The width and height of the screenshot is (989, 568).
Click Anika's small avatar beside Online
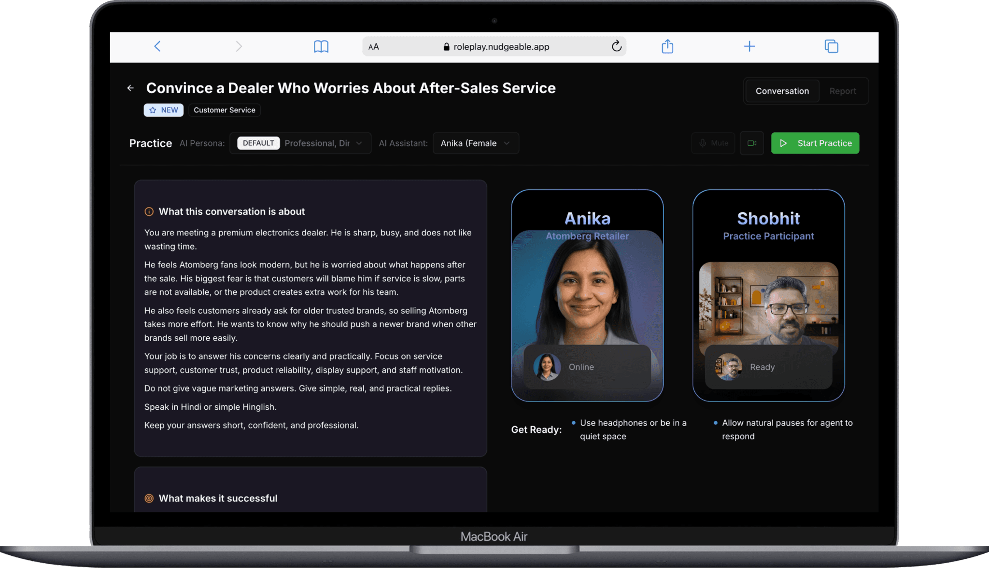(547, 367)
